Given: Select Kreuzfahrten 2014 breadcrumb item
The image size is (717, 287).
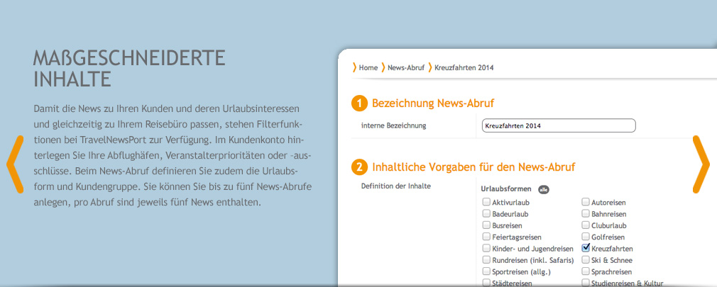Looking at the screenshot, I should pos(464,68).
